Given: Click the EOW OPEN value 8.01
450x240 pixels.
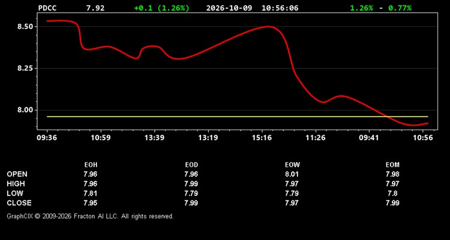Looking at the screenshot, I should tap(292, 174).
